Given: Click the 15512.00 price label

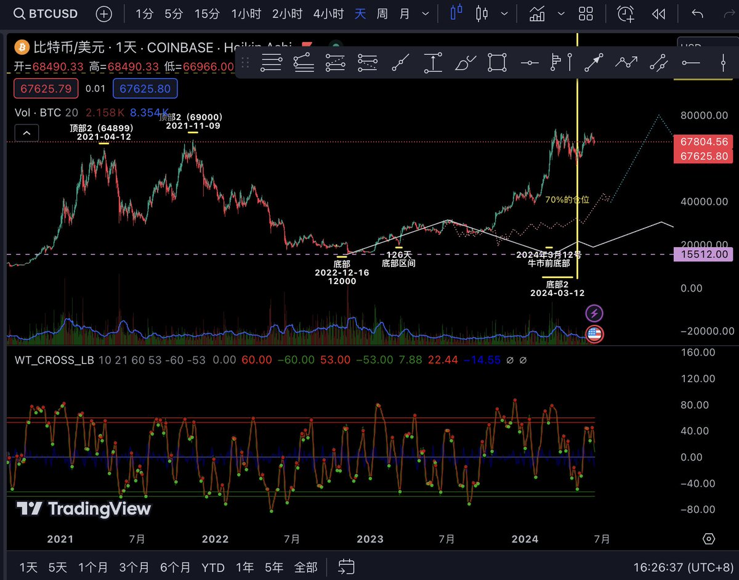Looking at the screenshot, I should coord(704,253).
